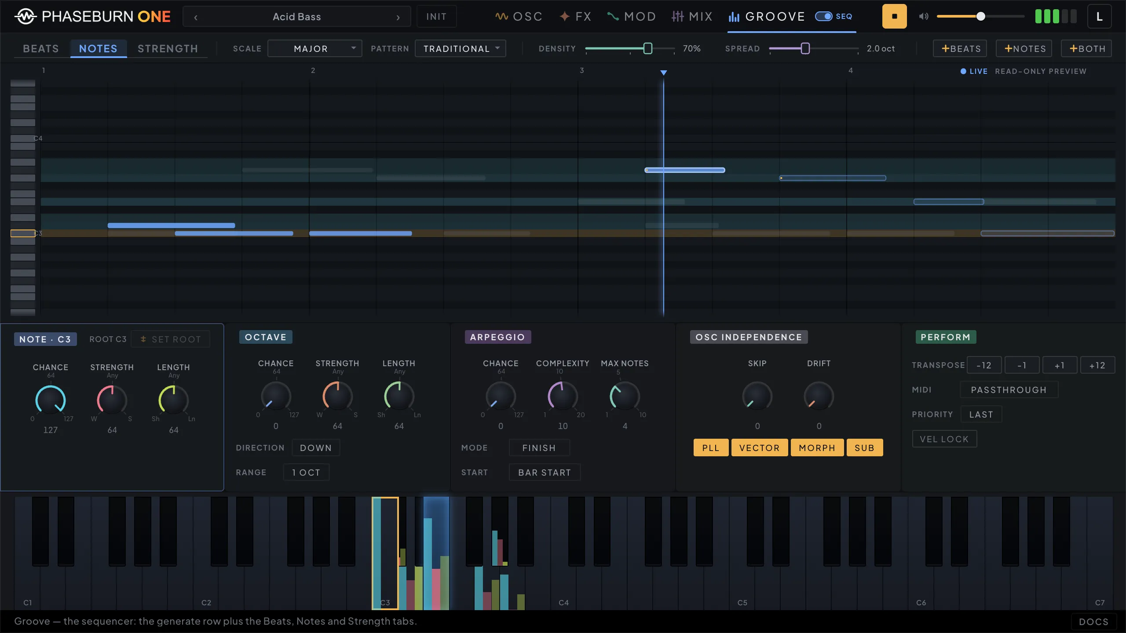Adjust the Note Chance knob

51,400
